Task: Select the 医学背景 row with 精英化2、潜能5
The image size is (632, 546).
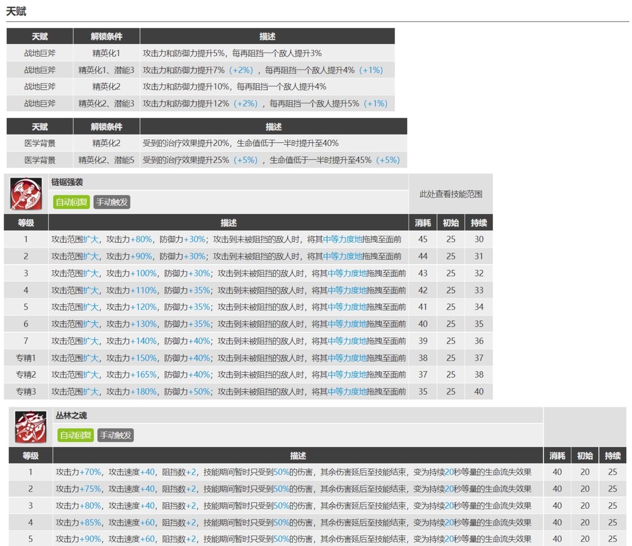Action: pos(40,160)
